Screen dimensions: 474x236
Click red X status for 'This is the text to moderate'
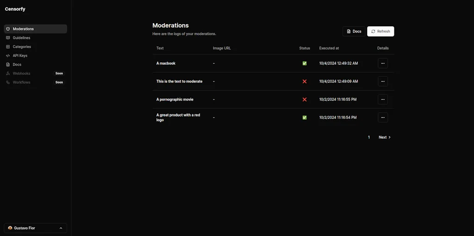click(x=305, y=81)
